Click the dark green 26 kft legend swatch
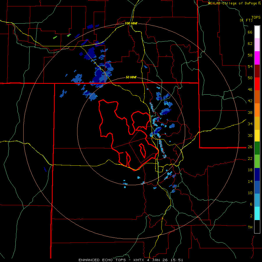262x262 pixels. tap(257, 148)
